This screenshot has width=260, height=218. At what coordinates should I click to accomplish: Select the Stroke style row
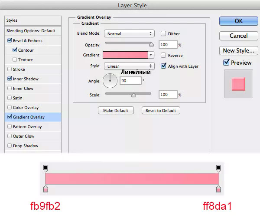point(33,69)
